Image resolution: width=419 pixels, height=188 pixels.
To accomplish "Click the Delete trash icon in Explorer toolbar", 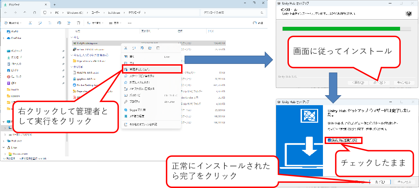I will click(78, 23).
